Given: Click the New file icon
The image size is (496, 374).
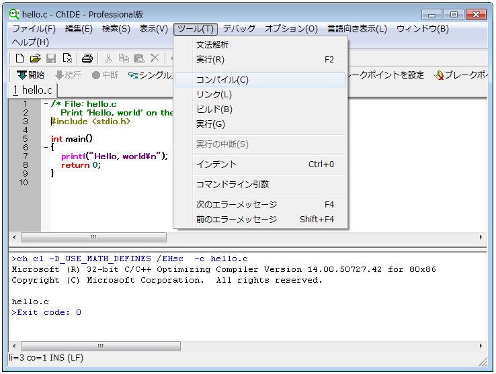Looking at the screenshot, I should [x=19, y=58].
